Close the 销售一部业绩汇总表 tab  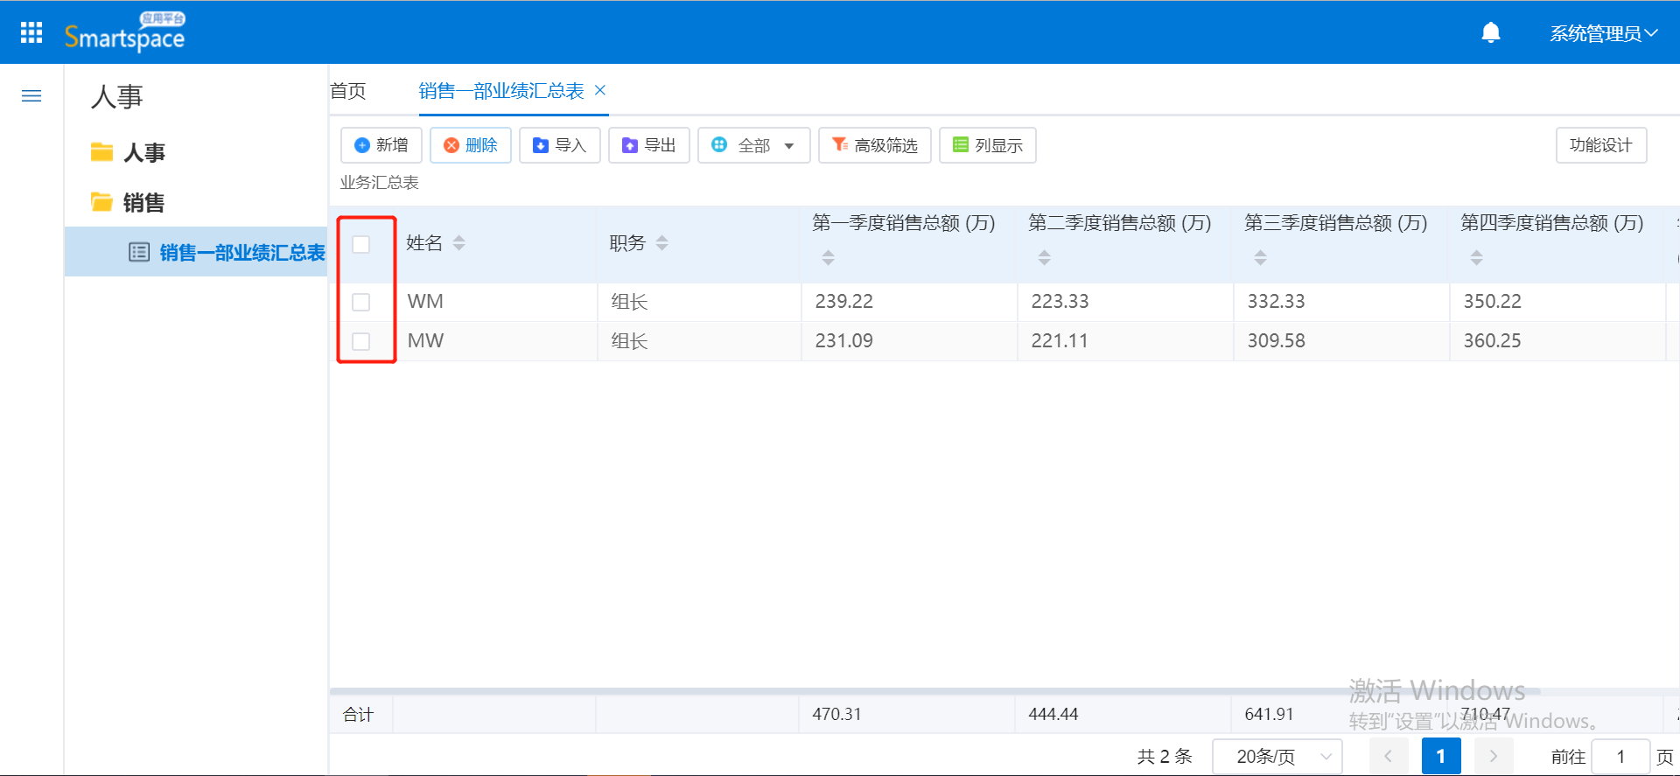pos(600,90)
